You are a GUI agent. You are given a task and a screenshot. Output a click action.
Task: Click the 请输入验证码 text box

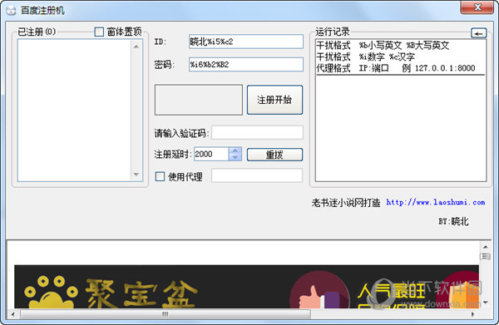(257, 133)
